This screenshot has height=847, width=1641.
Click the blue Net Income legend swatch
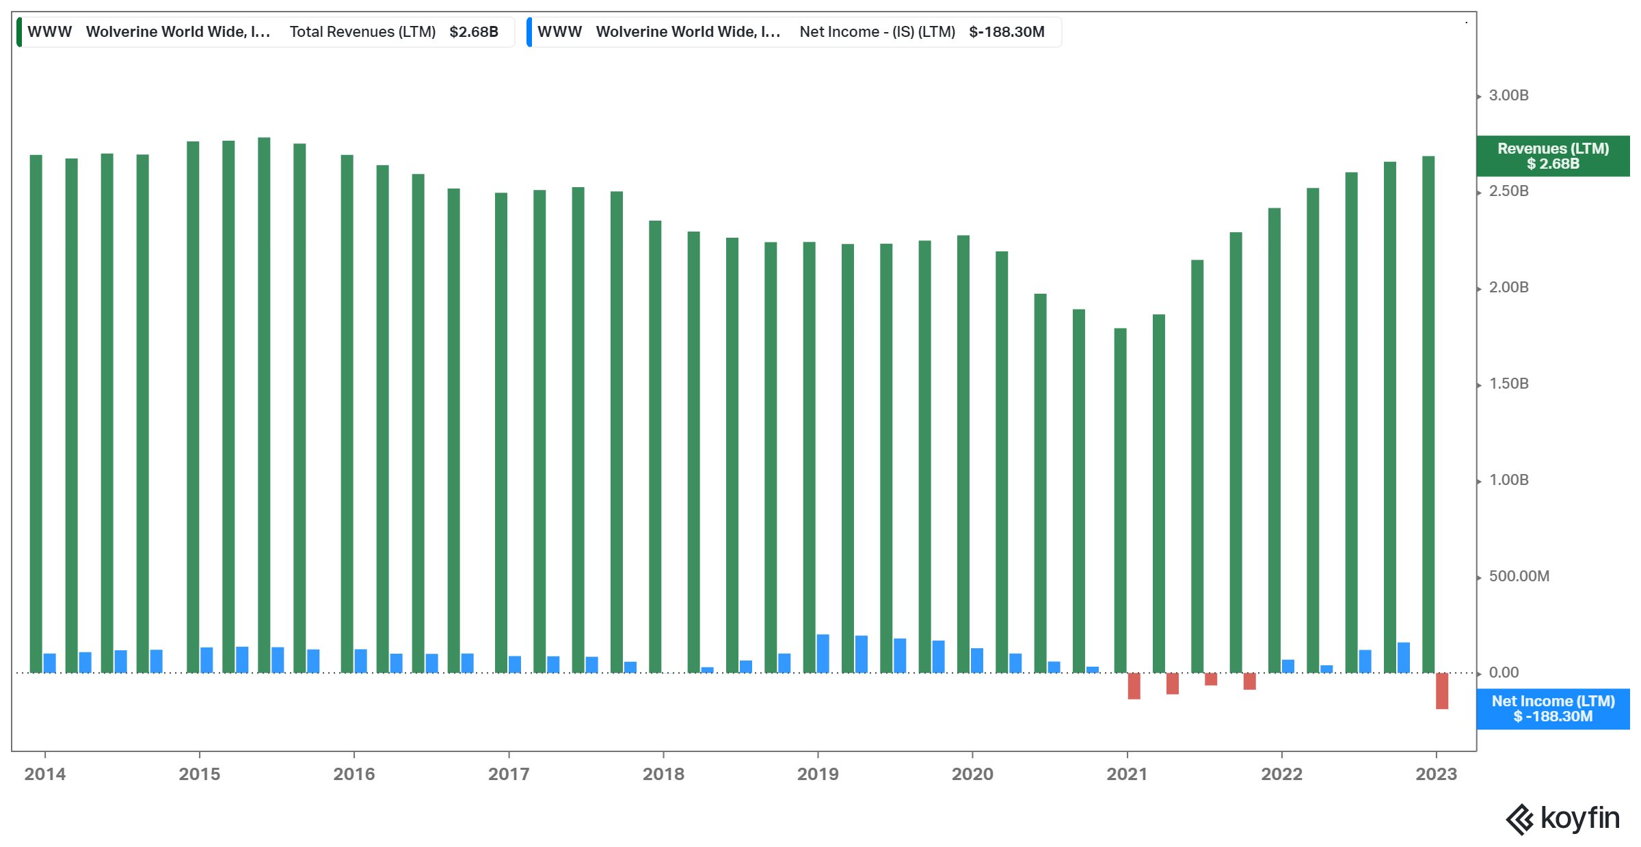pyautogui.click(x=529, y=32)
